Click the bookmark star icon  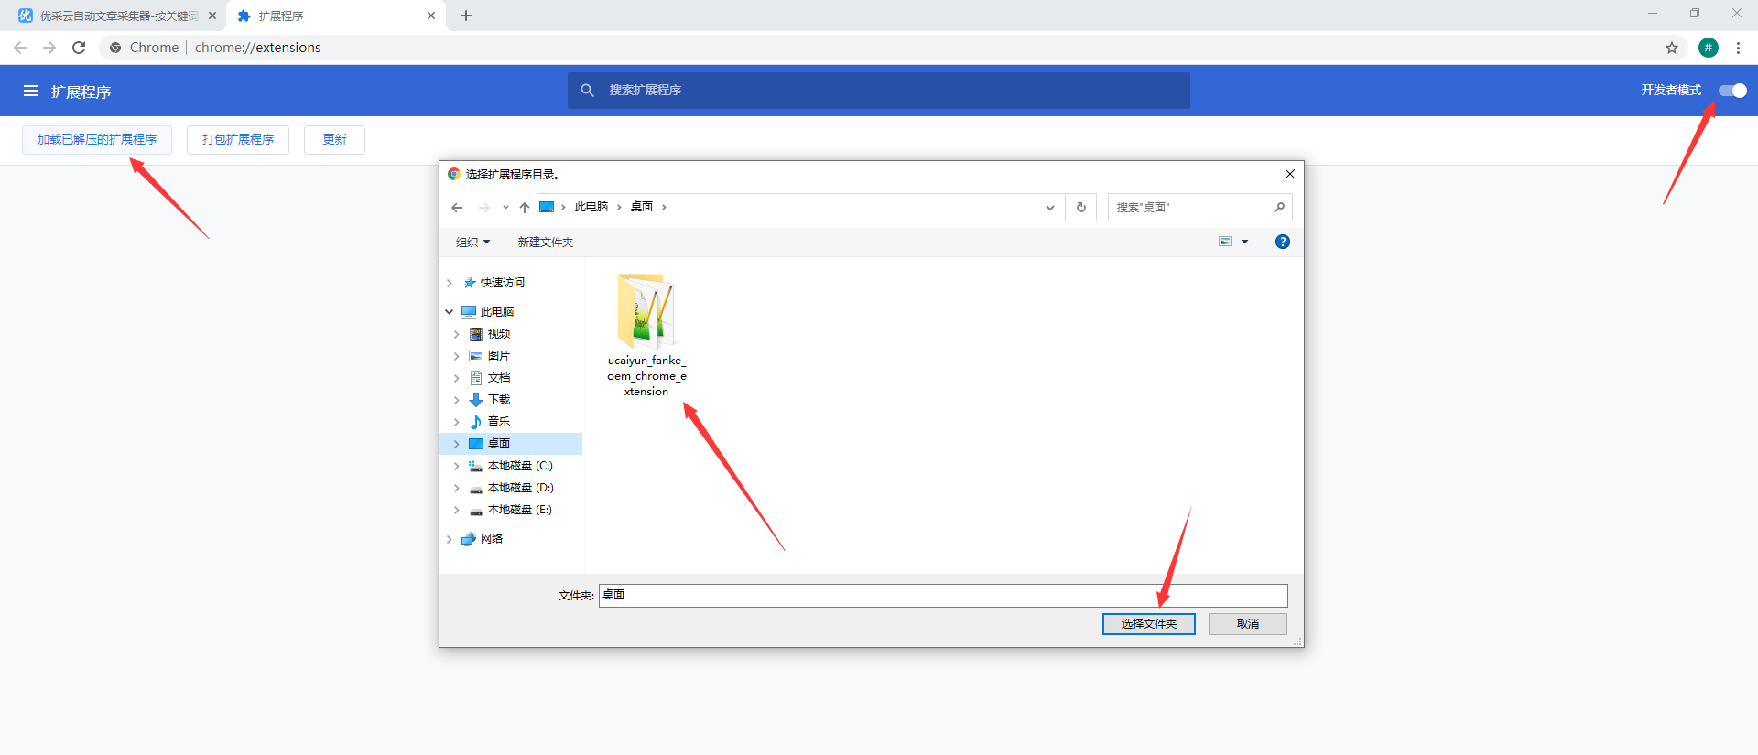pos(1672,48)
